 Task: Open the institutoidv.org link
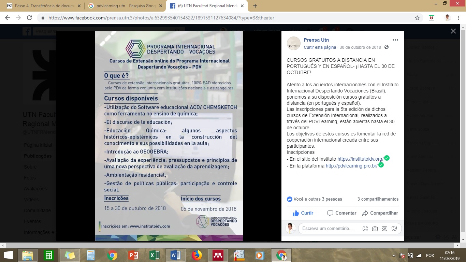coord(360,159)
